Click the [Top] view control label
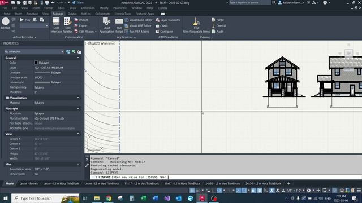 92,43
